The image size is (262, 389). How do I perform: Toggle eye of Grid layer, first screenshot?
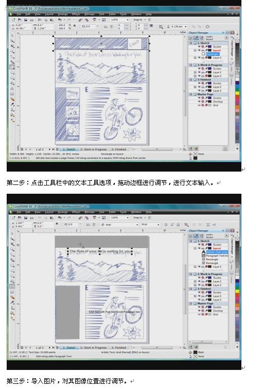tap(199, 105)
